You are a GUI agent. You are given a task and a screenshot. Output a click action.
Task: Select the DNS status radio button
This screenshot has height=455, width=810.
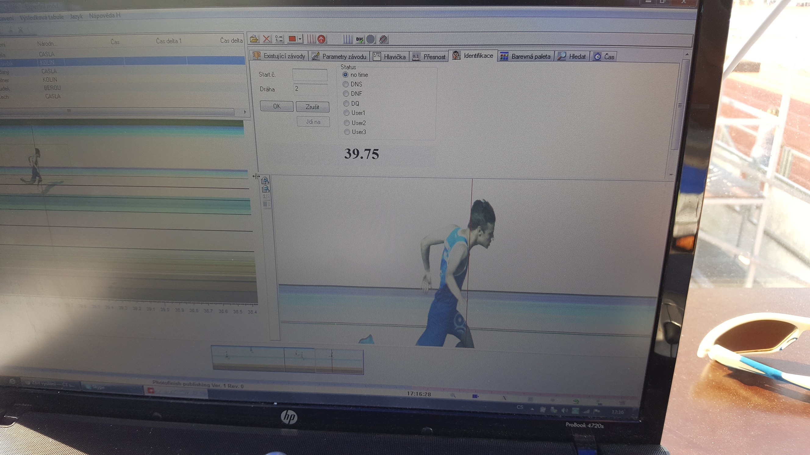346,84
